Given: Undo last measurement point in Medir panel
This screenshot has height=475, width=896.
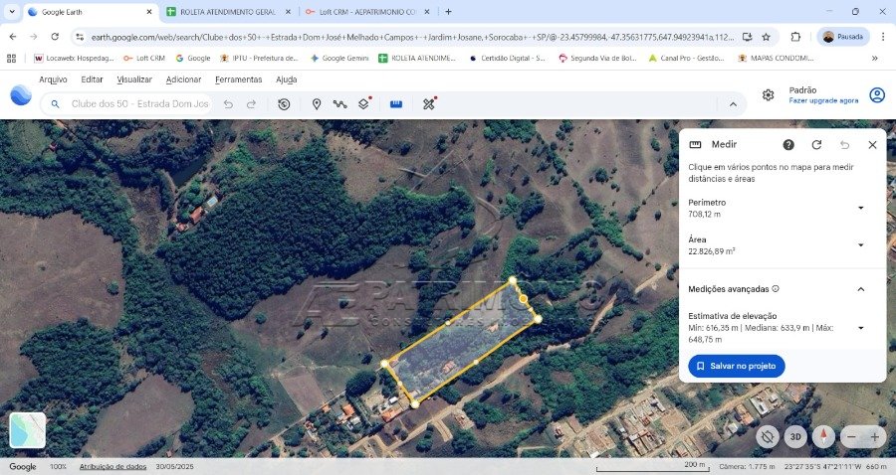Looking at the screenshot, I should click(x=844, y=145).
